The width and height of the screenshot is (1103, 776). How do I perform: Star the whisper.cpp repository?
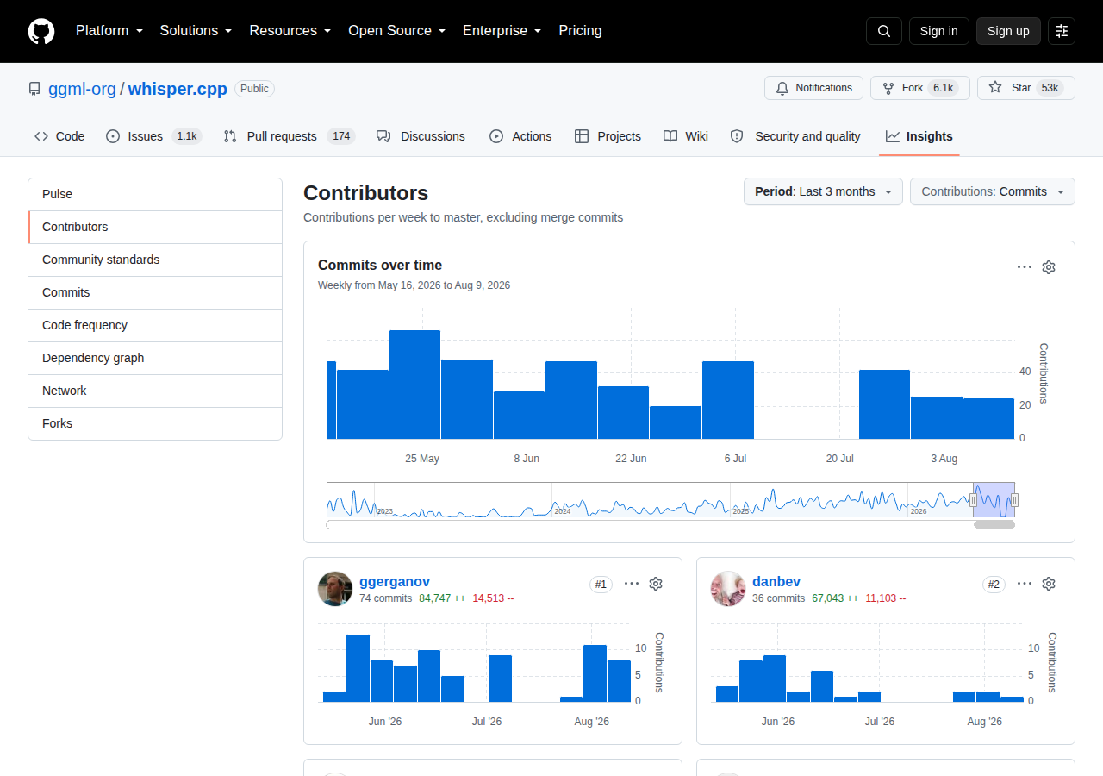point(1026,88)
